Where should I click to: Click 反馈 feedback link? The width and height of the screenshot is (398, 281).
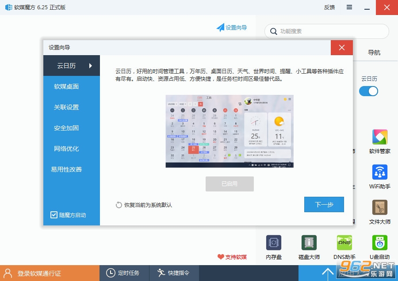click(x=329, y=7)
